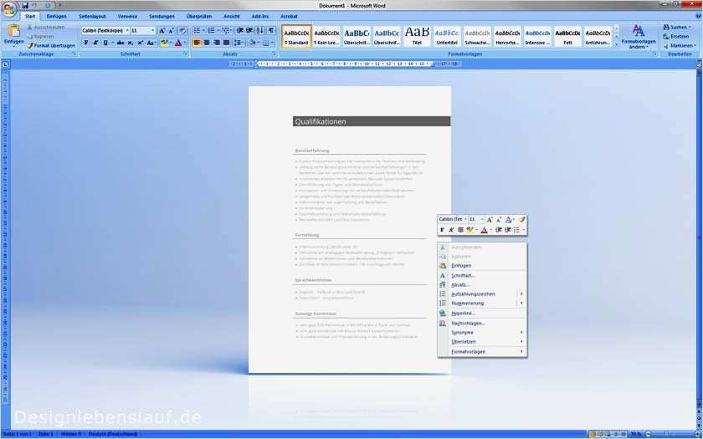The height and width of the screenshot is (439, 703).
Task: Shrink font in the floating mini toolbar
Action: 499,219
